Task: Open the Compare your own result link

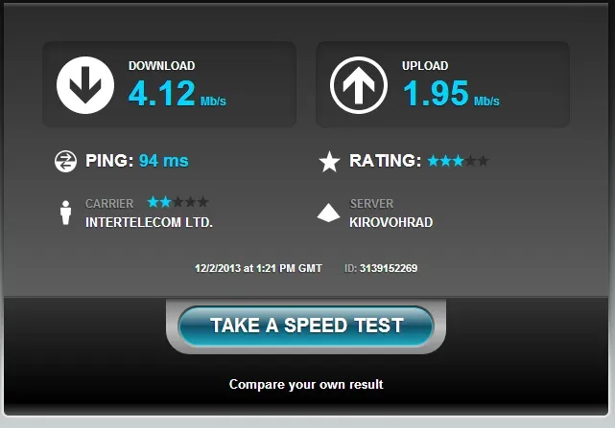Action: (x=306, y=385)
